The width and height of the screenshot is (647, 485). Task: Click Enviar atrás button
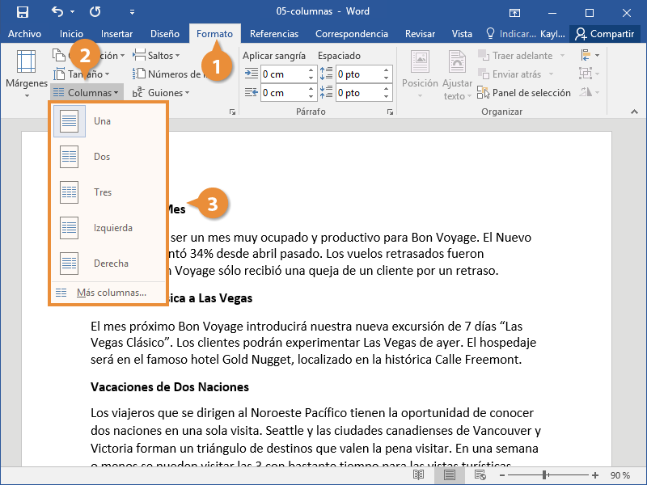[x=510, y=74]
